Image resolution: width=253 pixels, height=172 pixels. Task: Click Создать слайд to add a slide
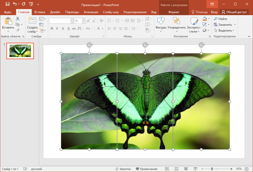(32, 25)
